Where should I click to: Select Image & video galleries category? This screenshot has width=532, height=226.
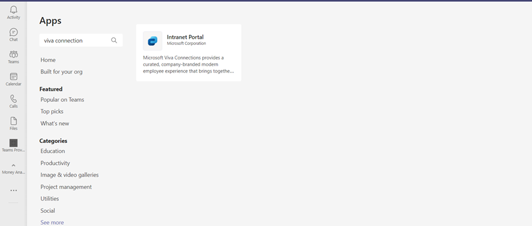pos(69,175)
